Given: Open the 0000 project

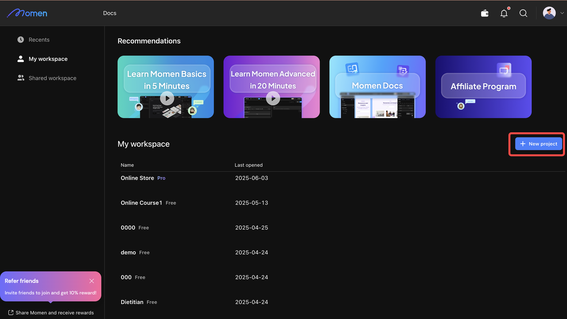Looking at the screenshot, I should pos(128,227).
